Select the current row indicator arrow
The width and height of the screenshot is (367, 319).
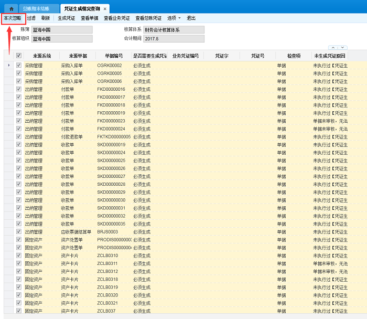8,66
